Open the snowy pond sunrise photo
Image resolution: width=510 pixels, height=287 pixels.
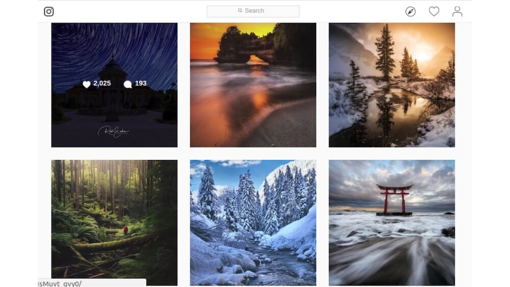tap(392, 85)
